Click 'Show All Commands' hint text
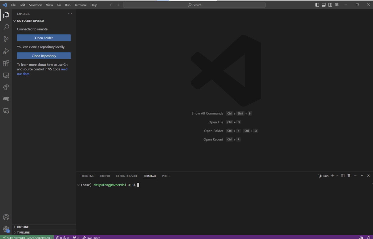Screen dimensions: 373x239 point(207,113)
